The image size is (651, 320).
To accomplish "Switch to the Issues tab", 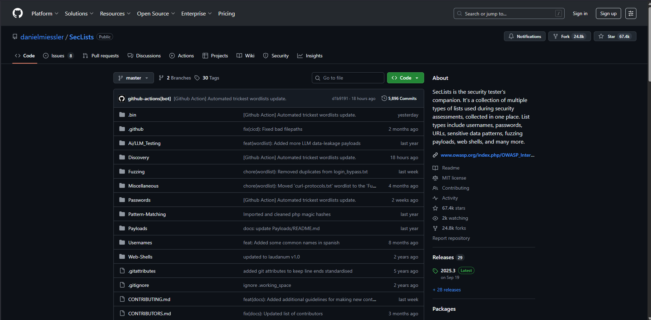I will (x=58, y=56).
